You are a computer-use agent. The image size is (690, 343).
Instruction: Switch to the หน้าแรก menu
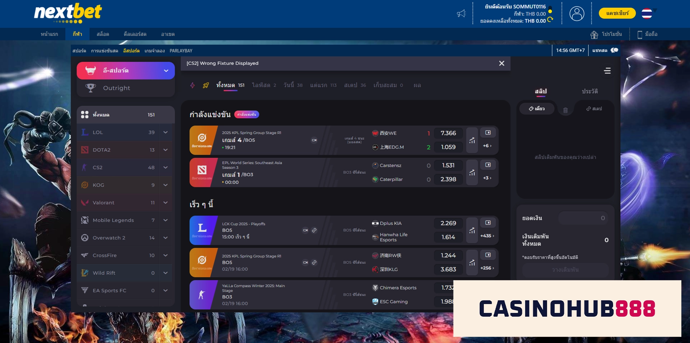(49, 34)
